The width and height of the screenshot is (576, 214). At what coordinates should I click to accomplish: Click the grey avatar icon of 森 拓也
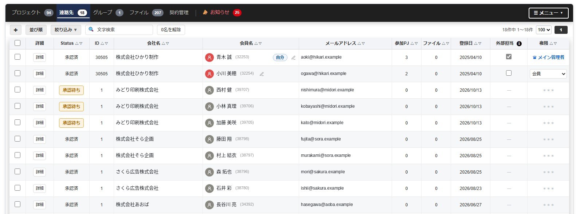coord(209,172)
